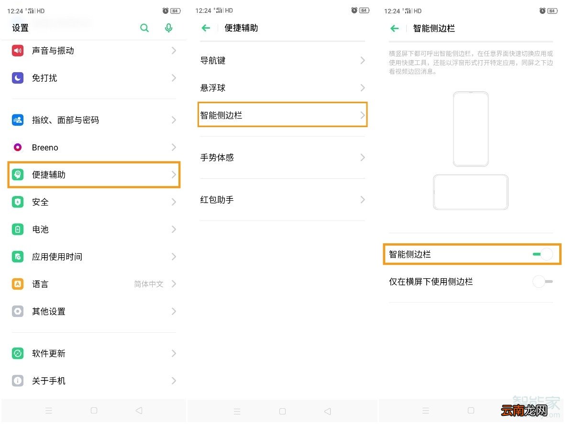The image size is (565, 424).
Task: Tap the green shield Security icon
Action: click(x=18, y=202)
